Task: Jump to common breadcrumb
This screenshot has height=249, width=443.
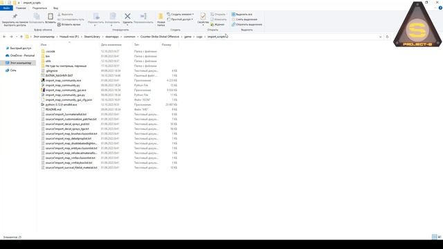Action: pos(129,37)
